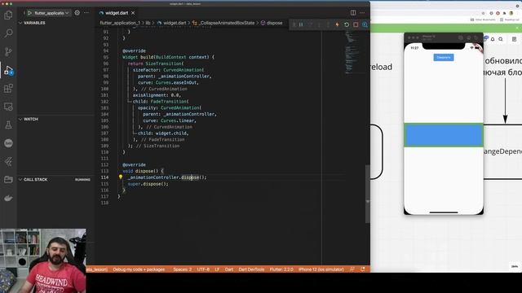Select device iPhone 12 (ios simulator)
522x293 pixels.
tap(321, 269)
